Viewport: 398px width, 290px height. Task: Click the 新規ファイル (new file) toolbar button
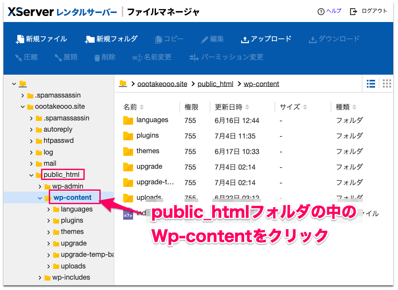(41, 39)
